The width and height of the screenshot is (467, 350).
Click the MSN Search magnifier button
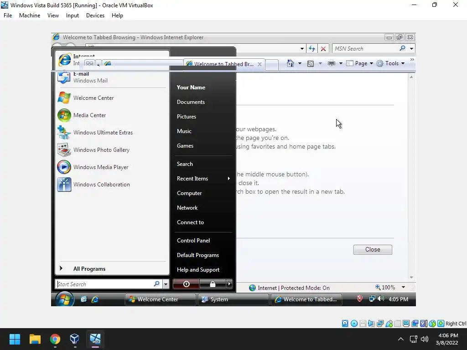tap(402, 48)
